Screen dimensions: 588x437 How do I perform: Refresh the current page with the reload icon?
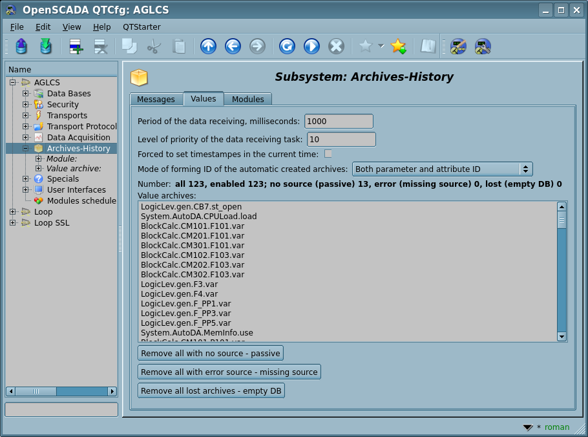click(287, 47)
